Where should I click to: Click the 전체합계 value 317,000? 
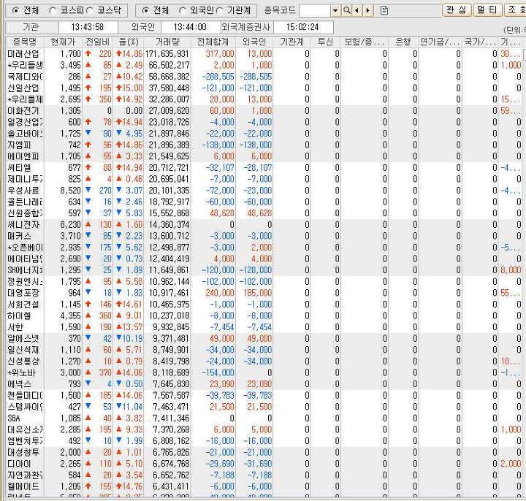tap(220, 54)
